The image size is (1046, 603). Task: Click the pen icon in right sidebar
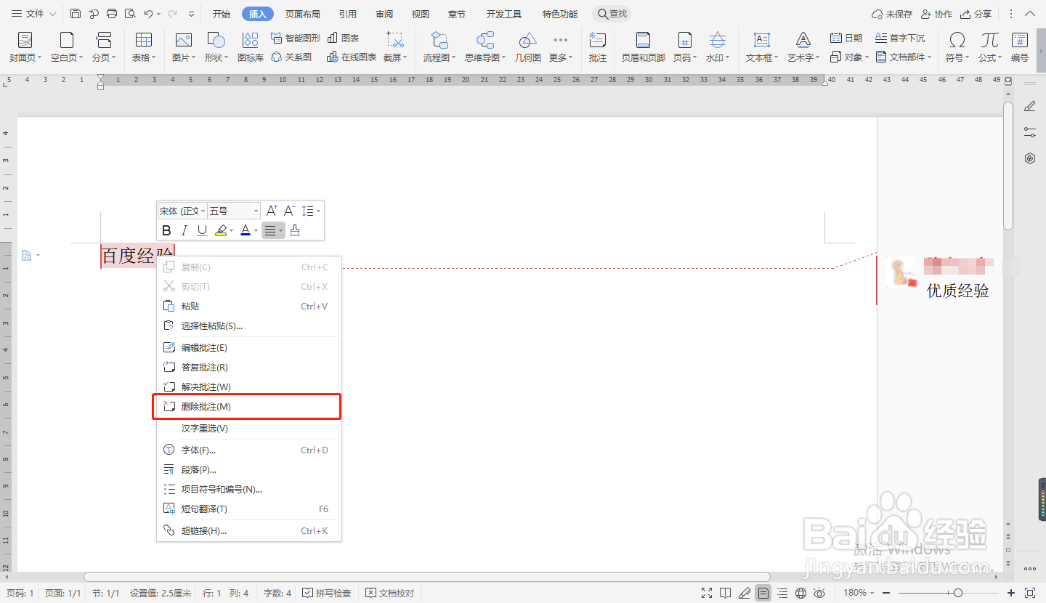[x=1029, y=107]
